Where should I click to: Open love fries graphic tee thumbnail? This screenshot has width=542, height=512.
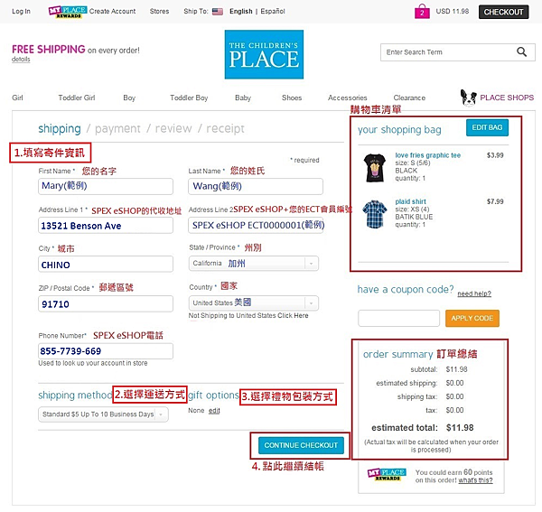375,168
